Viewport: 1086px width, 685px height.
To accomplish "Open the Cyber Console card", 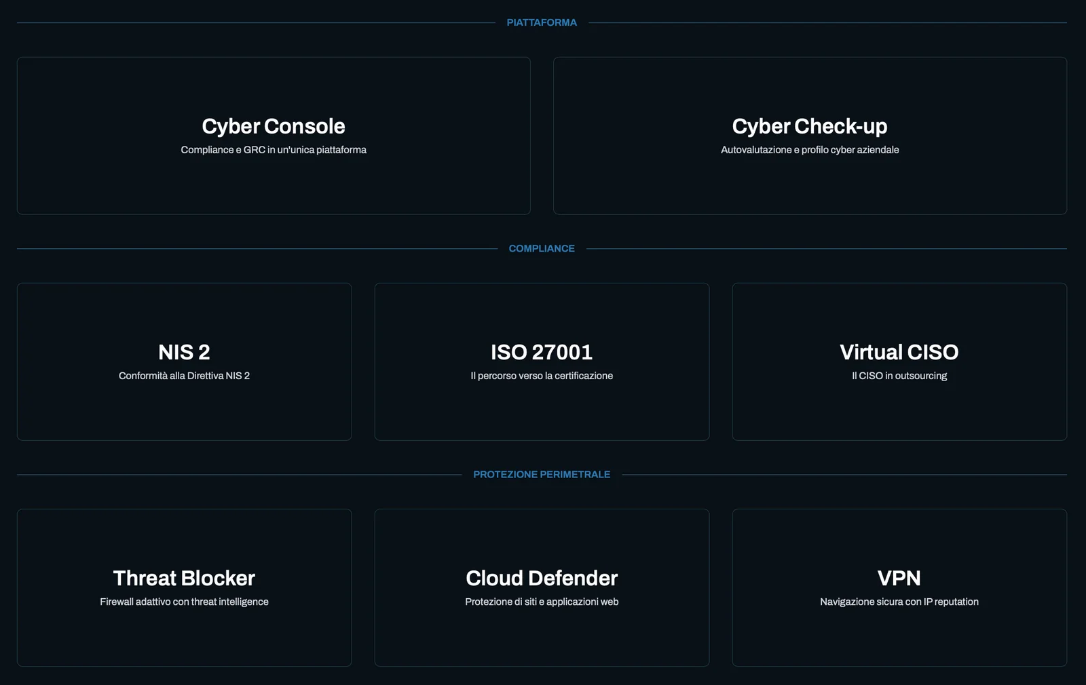I will pos(274,136).
